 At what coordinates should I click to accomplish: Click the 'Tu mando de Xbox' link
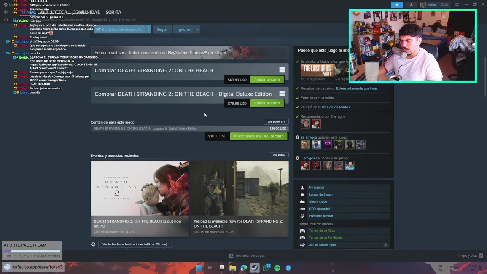tap(322, 231)
